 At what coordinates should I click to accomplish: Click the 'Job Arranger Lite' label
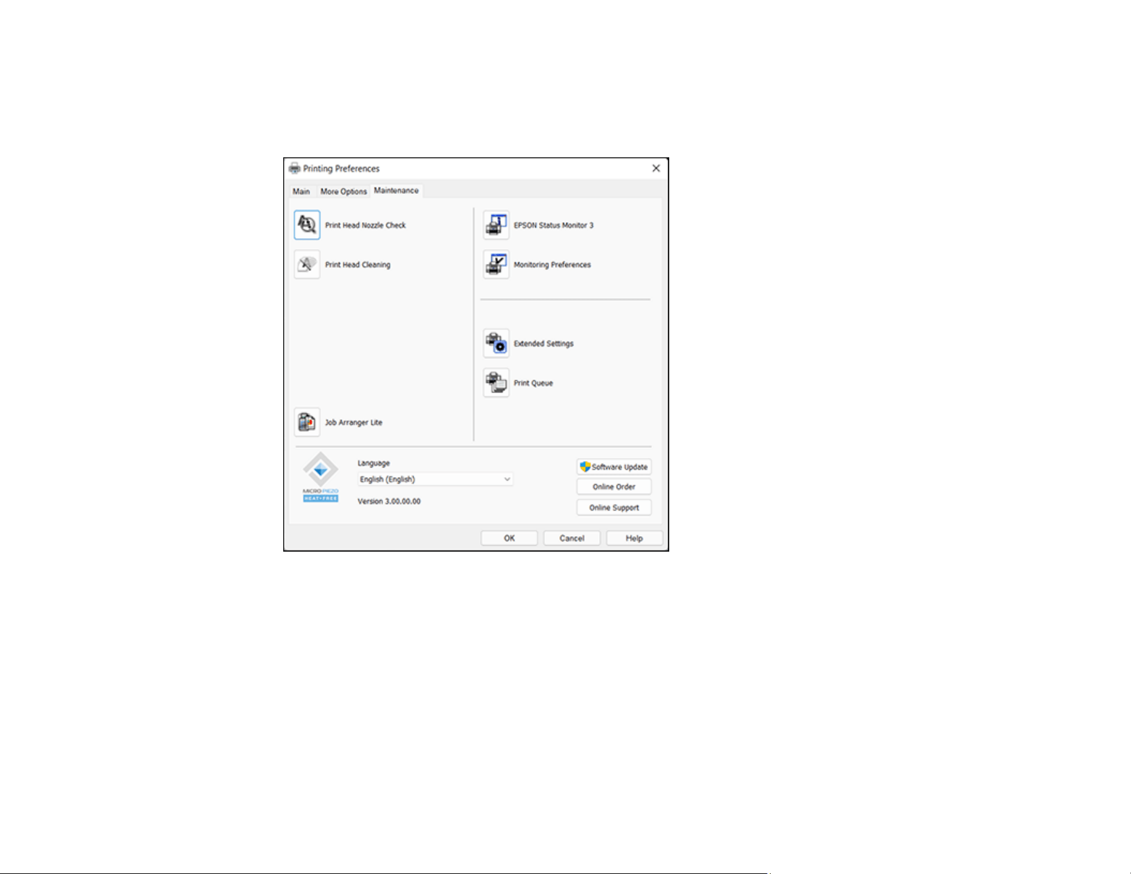tap(354, 423)
